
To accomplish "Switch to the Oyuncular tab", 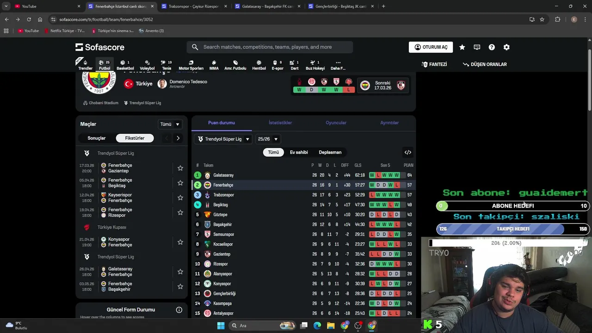I will point(336,123).
